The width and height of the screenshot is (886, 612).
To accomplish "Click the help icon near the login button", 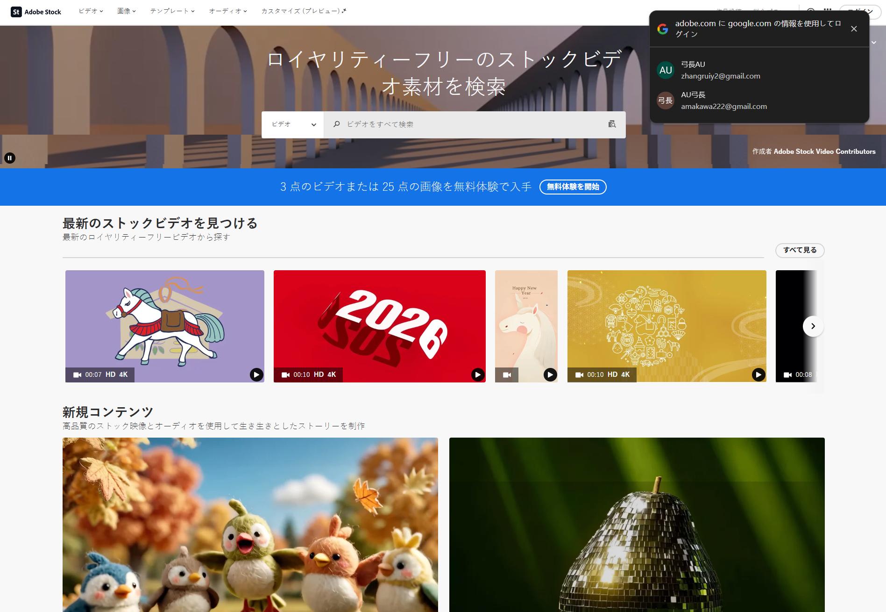I will point(811,10).
